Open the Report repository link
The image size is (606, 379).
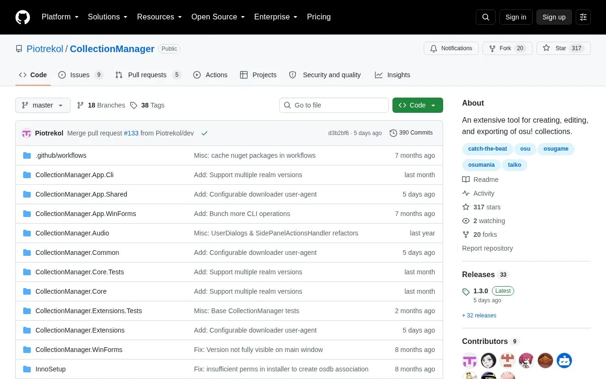coord(487,248)
